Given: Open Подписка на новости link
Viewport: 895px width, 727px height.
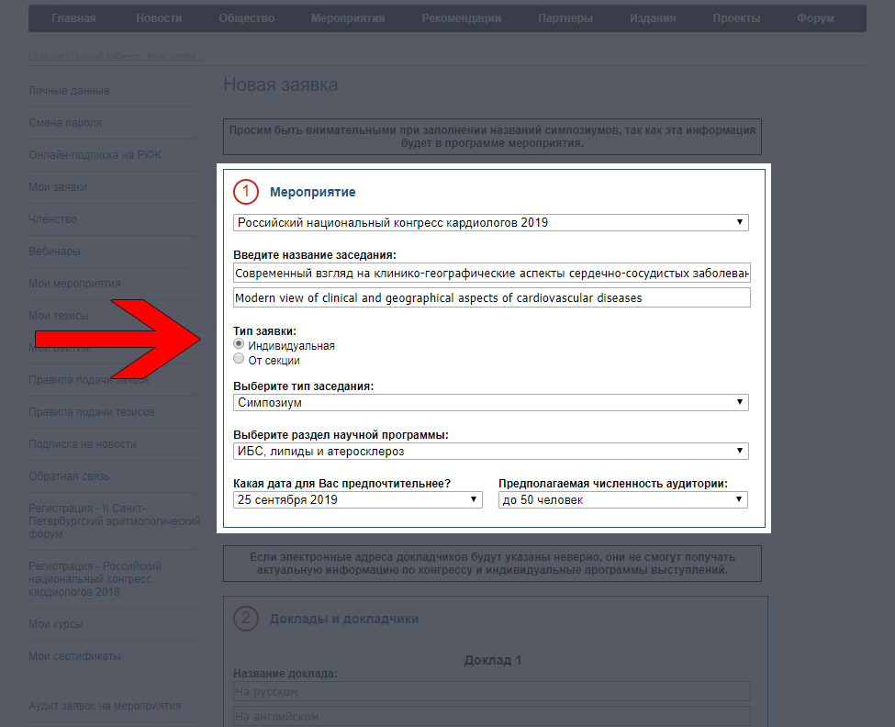Looking at the screenshot, I should 83,444.
